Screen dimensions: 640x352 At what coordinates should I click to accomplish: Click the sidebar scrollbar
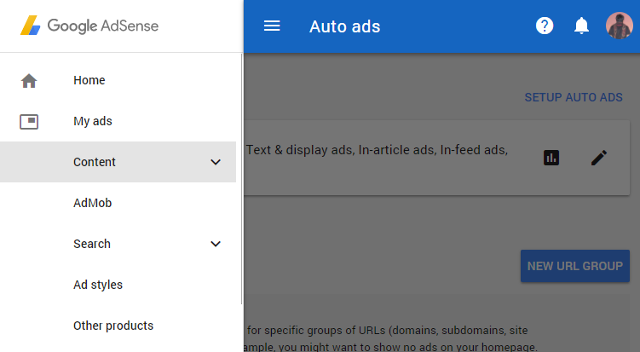242,180
